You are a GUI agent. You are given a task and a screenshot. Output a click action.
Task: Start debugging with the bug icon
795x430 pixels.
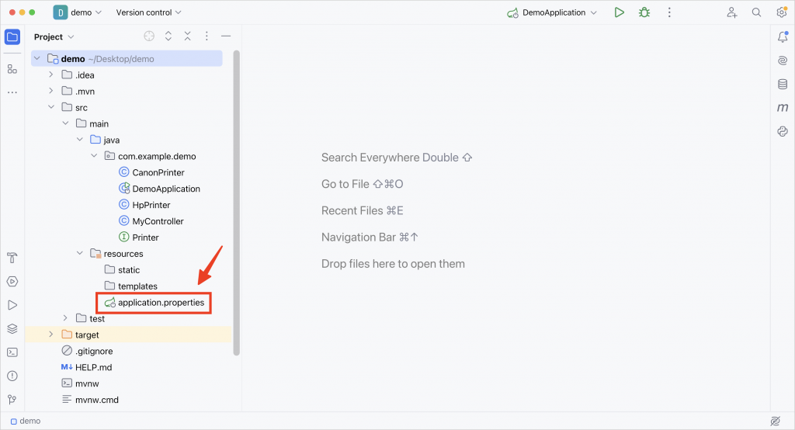point(644,12)
